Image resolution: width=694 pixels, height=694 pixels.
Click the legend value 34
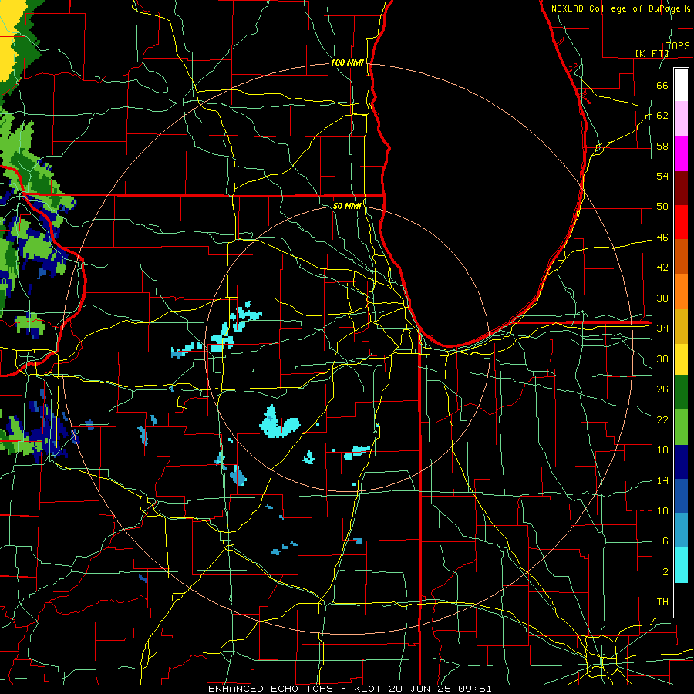(662, 328)
